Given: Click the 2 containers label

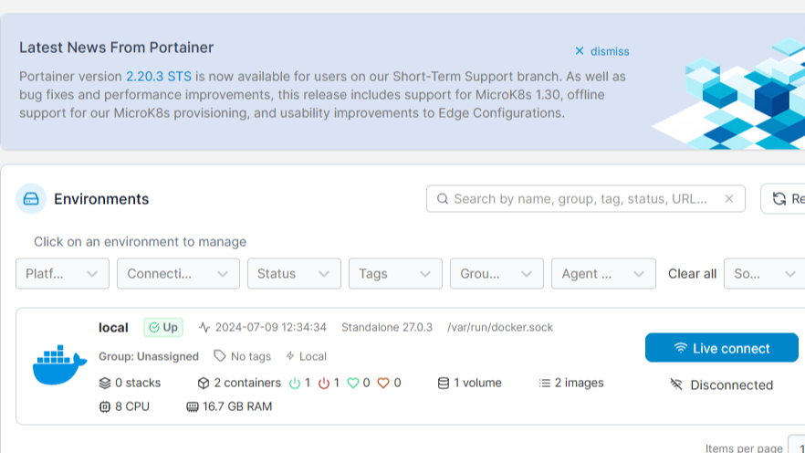Looking at the screenshot, I should (247, 384).
